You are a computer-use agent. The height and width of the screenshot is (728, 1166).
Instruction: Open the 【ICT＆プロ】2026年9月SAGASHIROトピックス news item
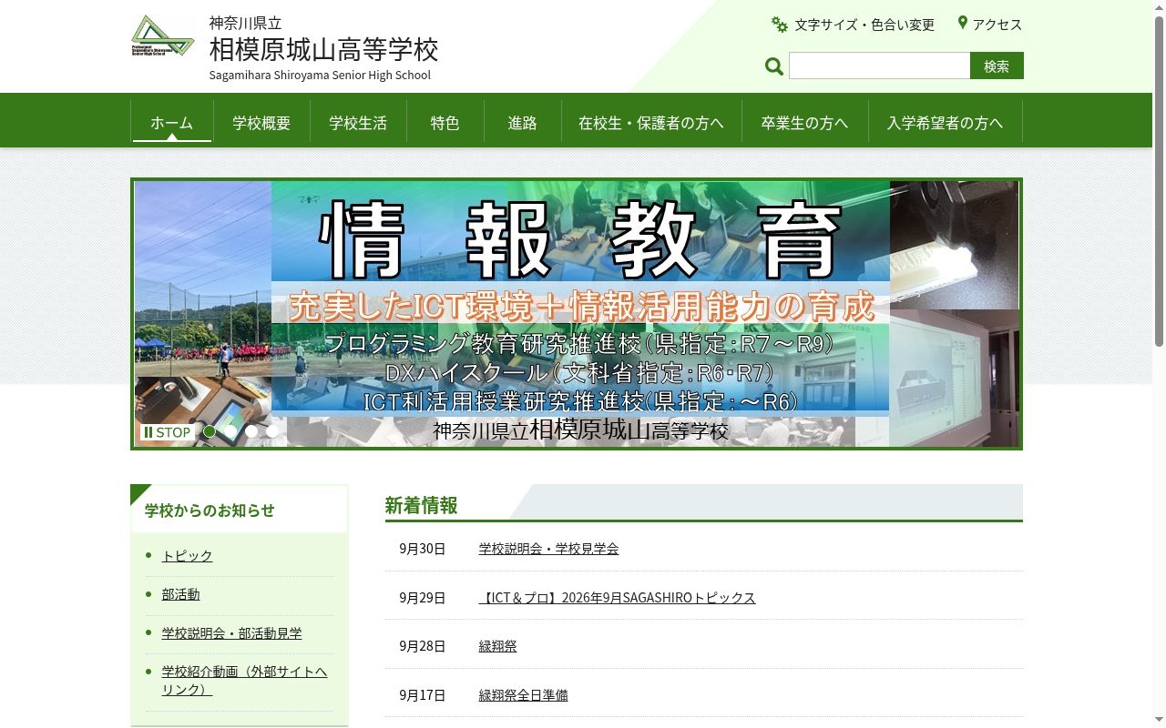pyautogui.click(x=617, y=598)
